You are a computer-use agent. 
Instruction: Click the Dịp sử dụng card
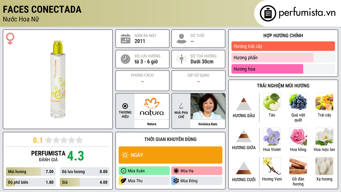pos(198,81)
